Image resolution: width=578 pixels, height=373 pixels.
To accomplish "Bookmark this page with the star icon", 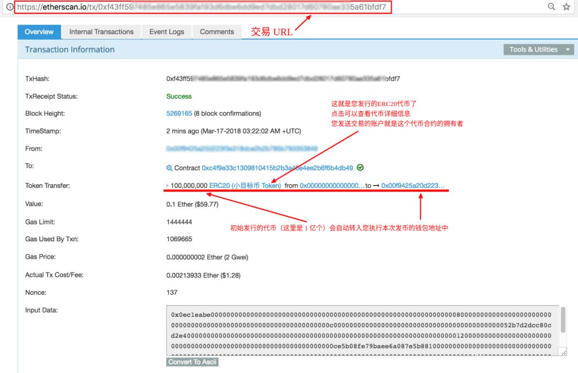I will pyautogui.click(x=566, y=6).
